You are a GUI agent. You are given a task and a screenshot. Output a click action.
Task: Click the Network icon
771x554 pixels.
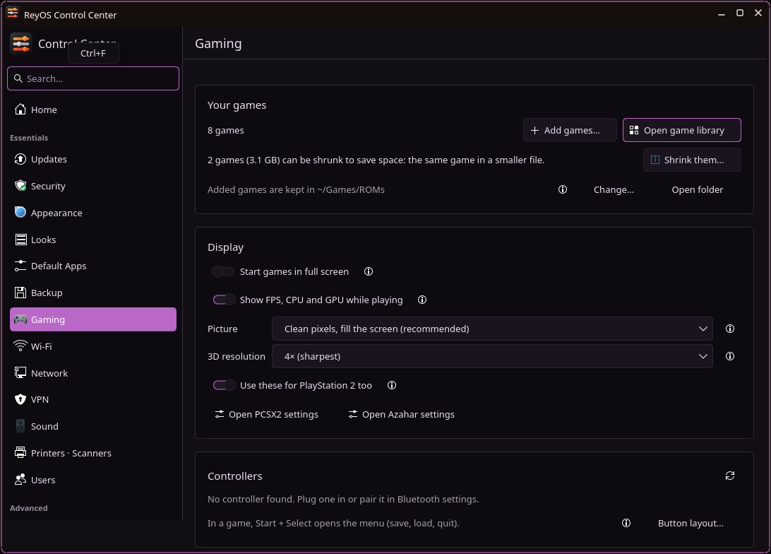tap(20, 373)
